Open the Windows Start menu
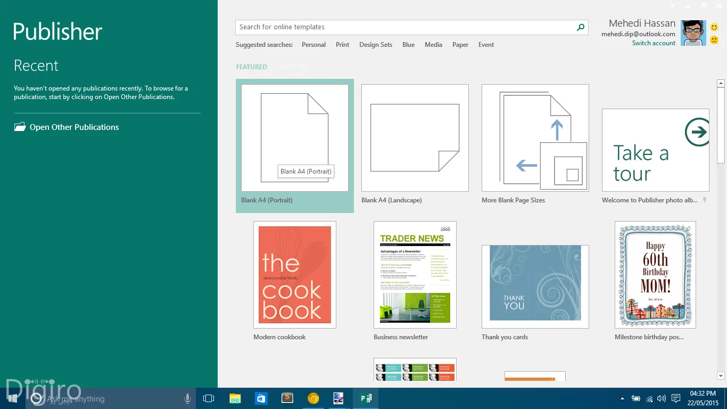This screenshot has width=727, height=409. click(12, 398)
